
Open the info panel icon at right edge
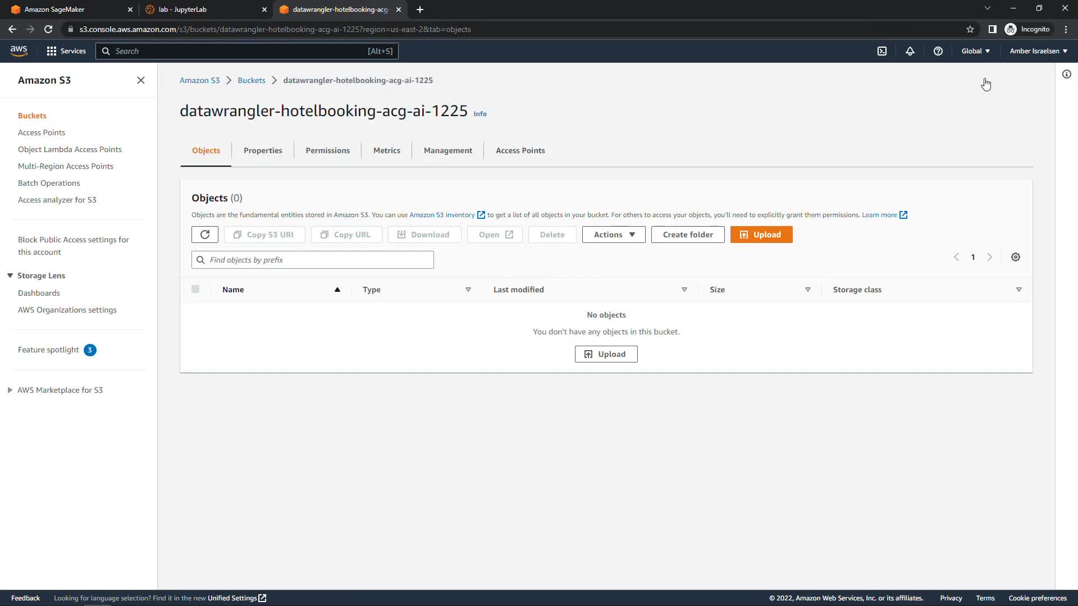(x=1067, y=74)
